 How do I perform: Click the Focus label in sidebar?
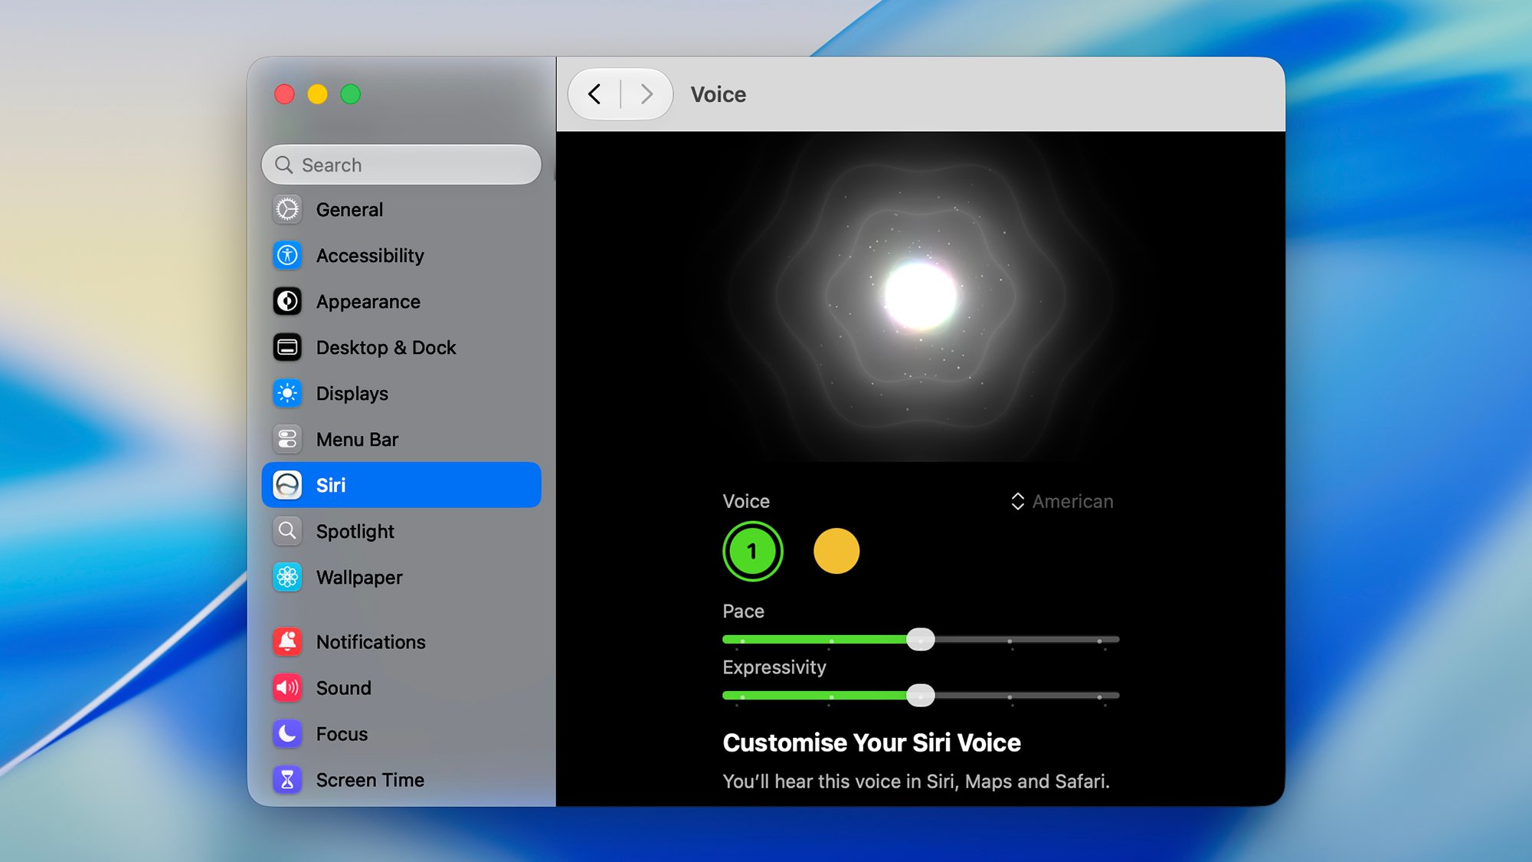pos(342,734)
